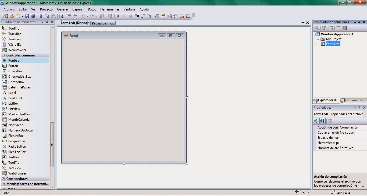Click Start Debugging green play button

click(118, 16)
